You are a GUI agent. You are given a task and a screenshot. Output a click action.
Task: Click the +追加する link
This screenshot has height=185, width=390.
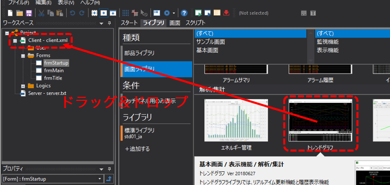138,149
